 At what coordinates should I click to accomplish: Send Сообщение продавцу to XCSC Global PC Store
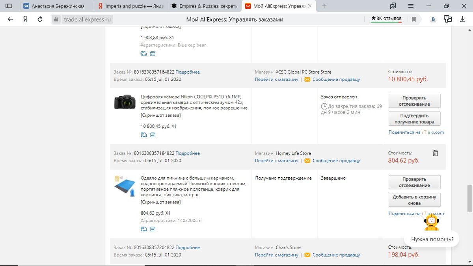point(336,80)
